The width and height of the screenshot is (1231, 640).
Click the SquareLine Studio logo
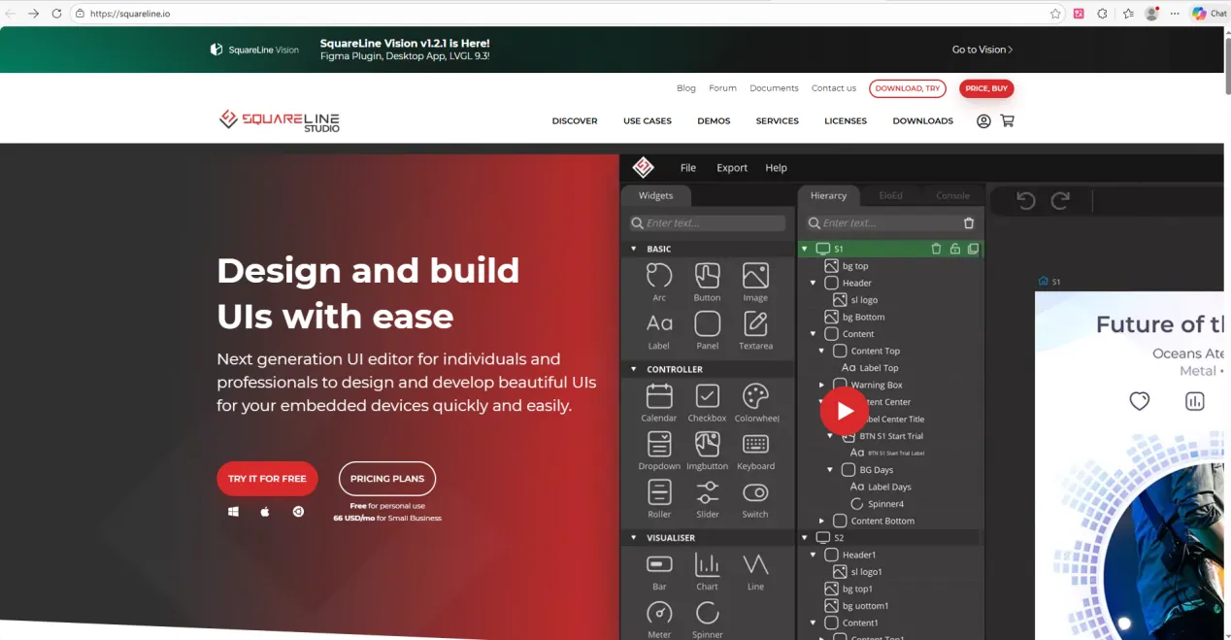[280, 120]
